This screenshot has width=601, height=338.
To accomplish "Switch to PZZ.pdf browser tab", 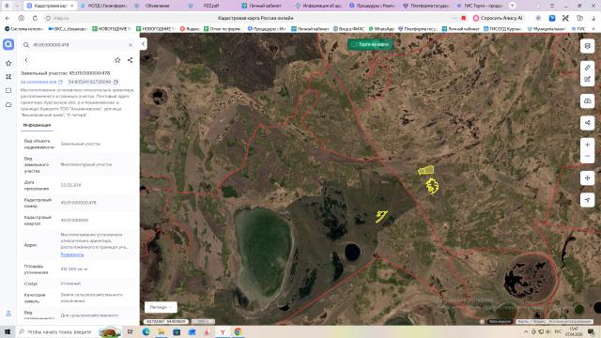I will pos(210,6).
